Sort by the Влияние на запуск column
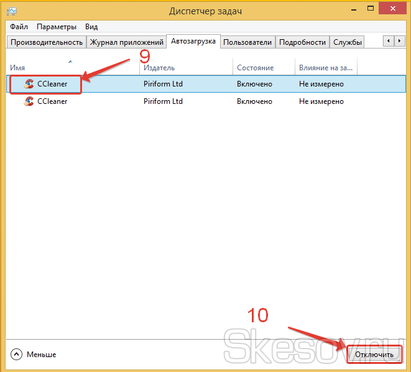Image resolution: width=411 pixels, height=372 pixels. pos(323,67)
